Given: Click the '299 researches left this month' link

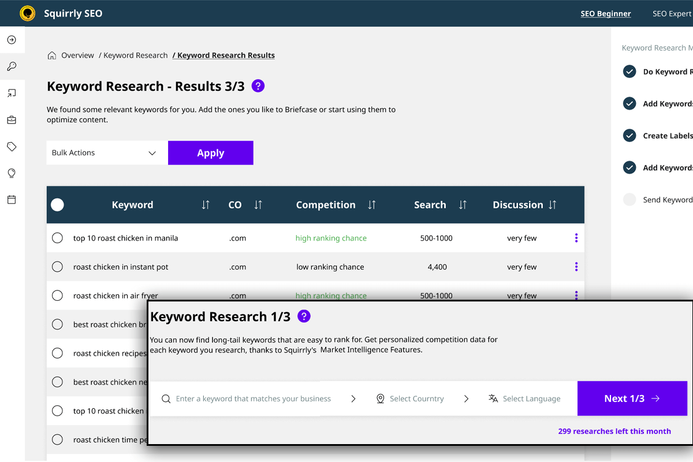Looking at the screenshot, I should coord(614,431).
